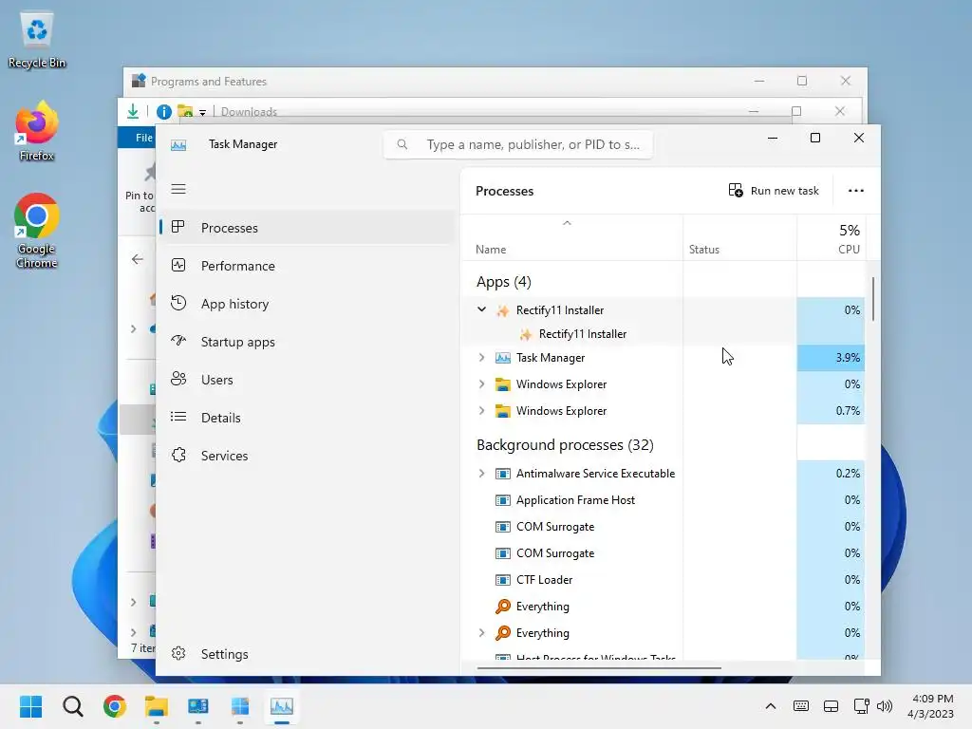Click the Programs and Features window title
This screenshot has width=972, height=729.
pyautogui.click(x=208, y=82)
